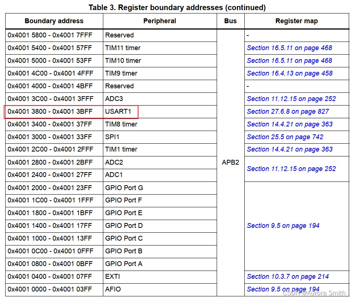Click address 0x4001 3800 - 0x4001 3BFF
351x299 pixels.
[x=50, y=112]
